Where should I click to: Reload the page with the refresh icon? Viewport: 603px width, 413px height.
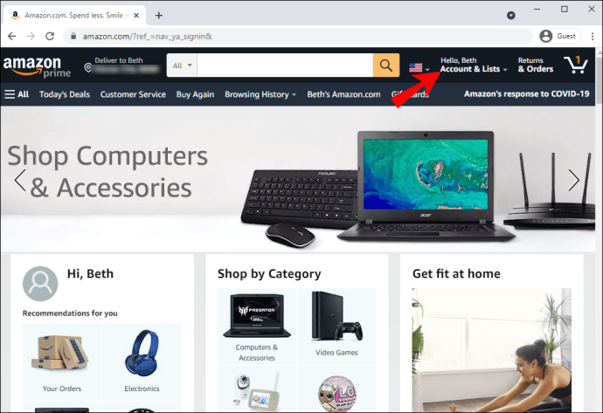(x=50, y=36)
